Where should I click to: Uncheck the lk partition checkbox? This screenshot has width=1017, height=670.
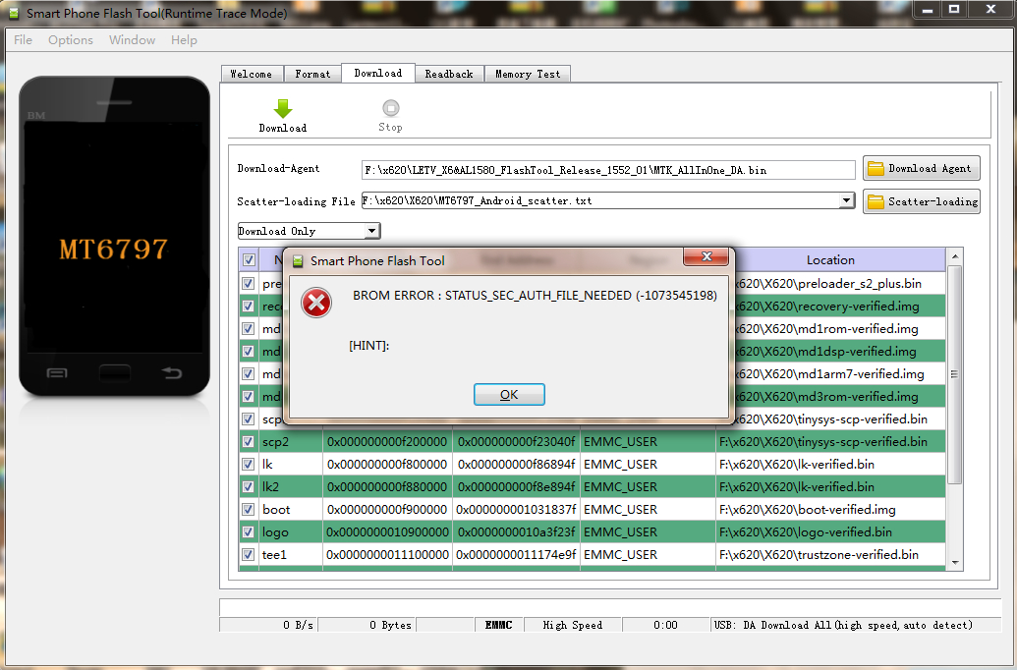click(x=248, y=465)
